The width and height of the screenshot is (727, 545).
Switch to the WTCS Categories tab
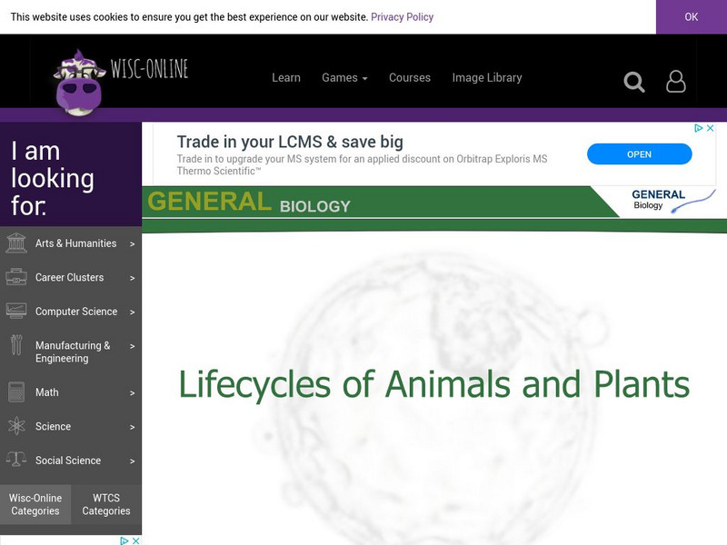106,504
